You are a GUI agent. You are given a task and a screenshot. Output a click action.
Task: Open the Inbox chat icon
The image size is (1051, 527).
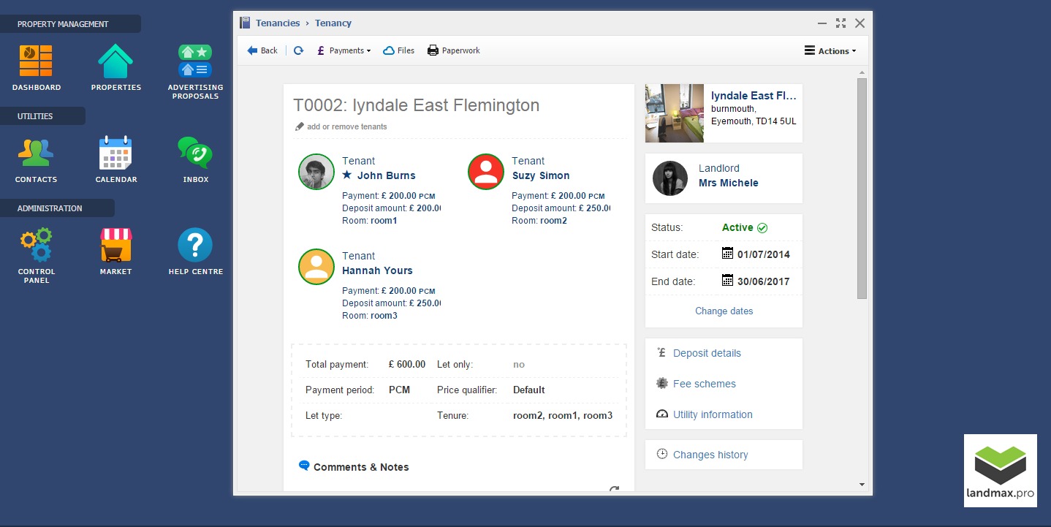point(195,153)
